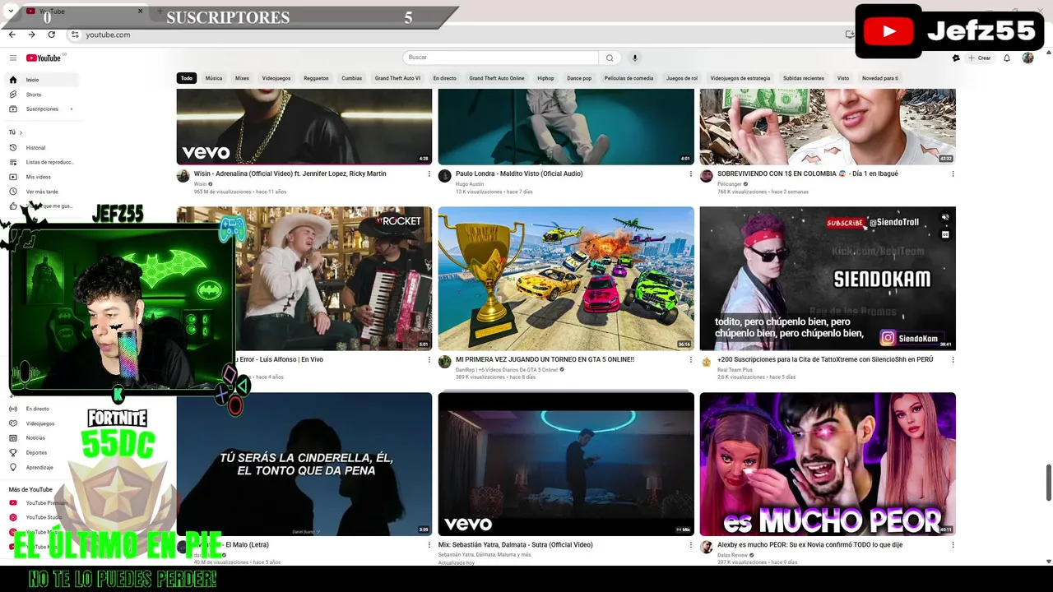Open options for Alexby es mucho PEOR video
This screenshot has width=1053, height=592.
(x=953, y=545)
